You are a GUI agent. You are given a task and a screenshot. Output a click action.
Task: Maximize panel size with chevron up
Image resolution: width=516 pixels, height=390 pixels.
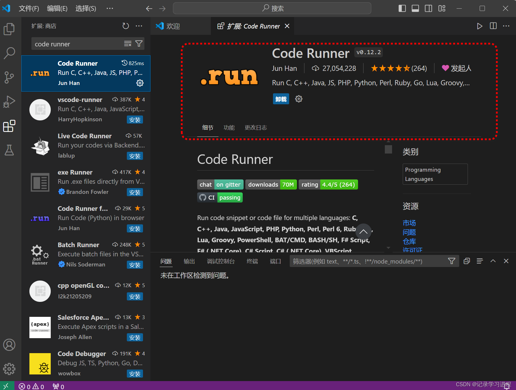[x=493, y=261]
